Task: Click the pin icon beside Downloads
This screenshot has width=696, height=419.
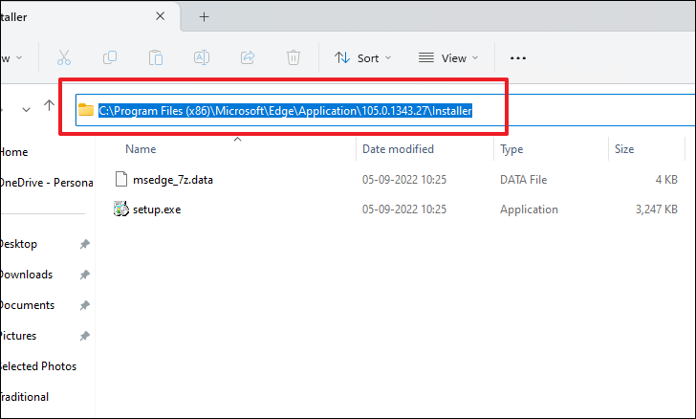Action: point(84,275)
